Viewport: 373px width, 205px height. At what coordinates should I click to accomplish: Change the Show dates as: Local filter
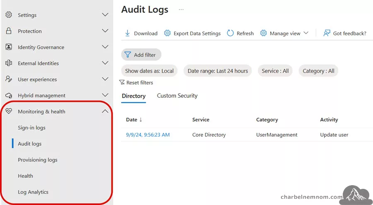[149, 71]
